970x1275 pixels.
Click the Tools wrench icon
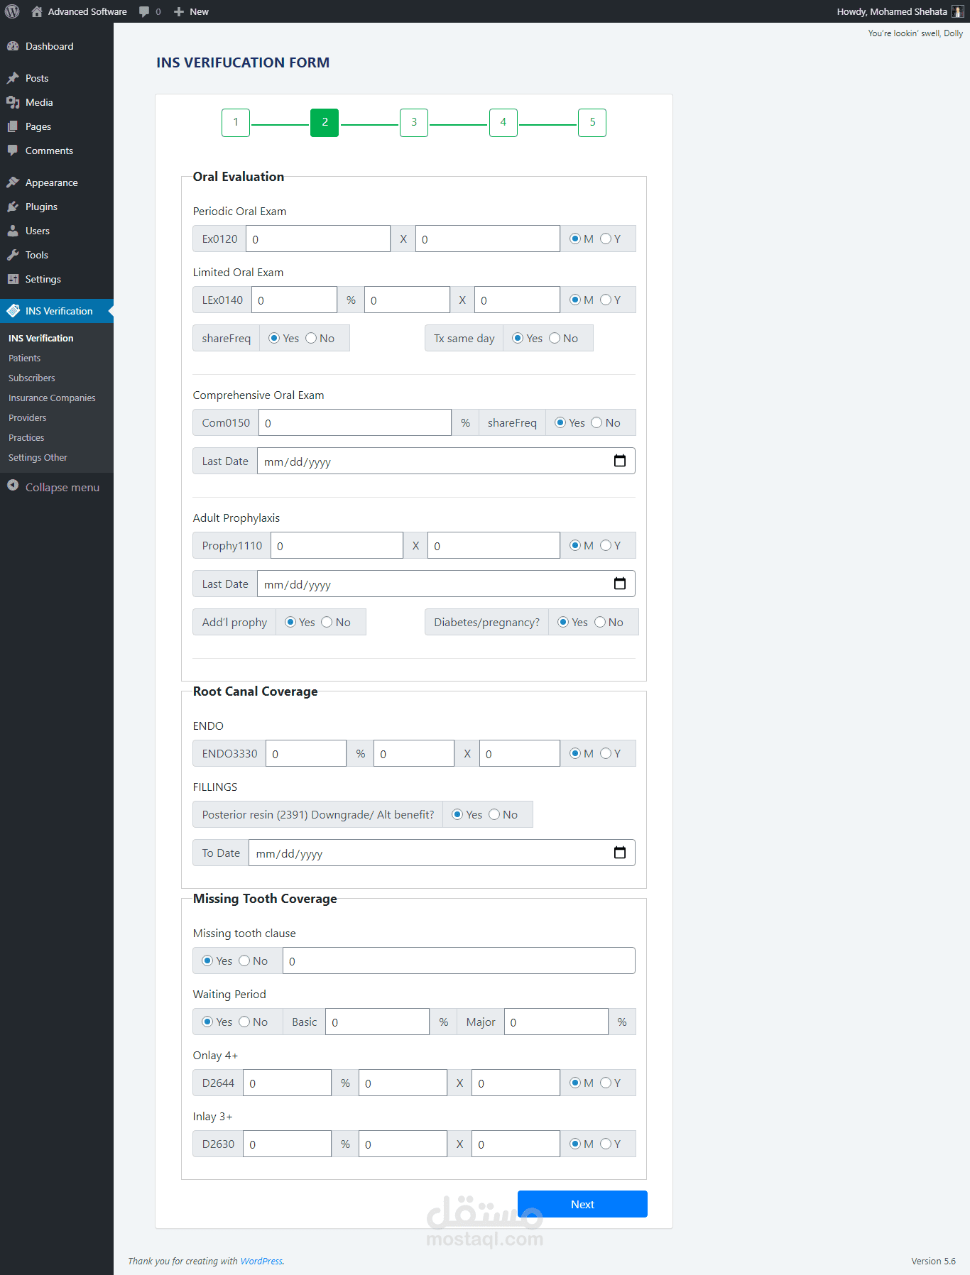tap(13, 255)
